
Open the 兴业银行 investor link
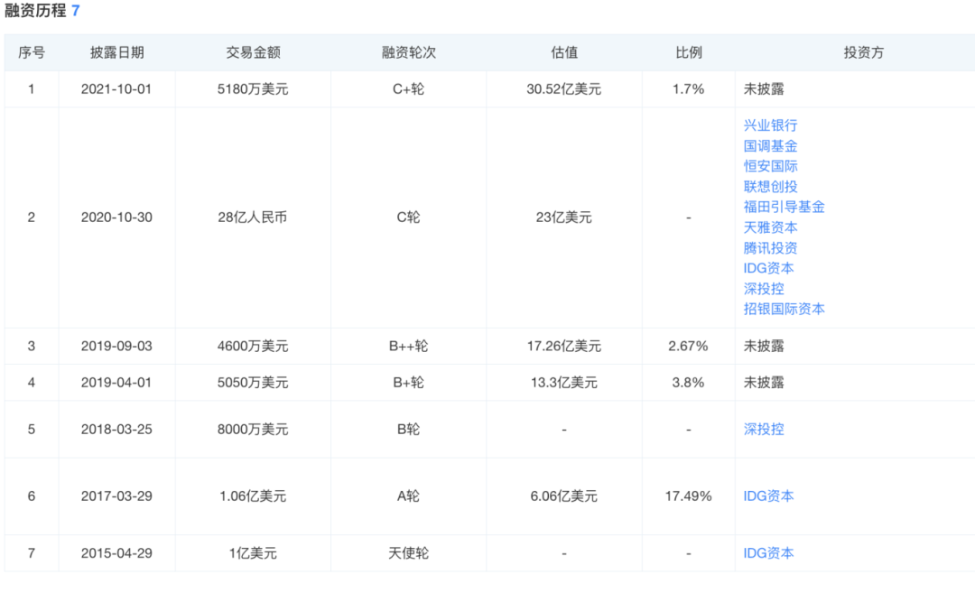tap(770, 125)
